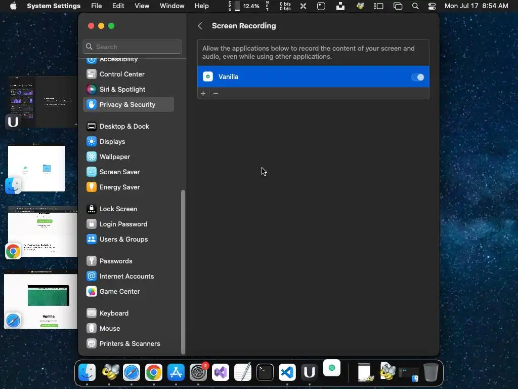Open the System Settings app menu
This screenshot has width=518, height=389.
click(54, 6)
